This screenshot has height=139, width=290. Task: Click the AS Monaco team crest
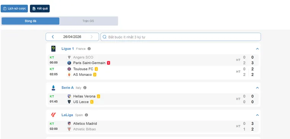pyautogui.click(x=69, y=75)
